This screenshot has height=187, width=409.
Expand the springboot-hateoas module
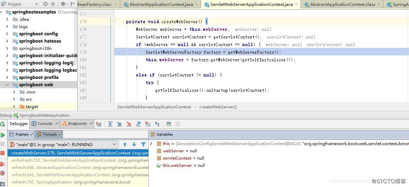[7, 41]
